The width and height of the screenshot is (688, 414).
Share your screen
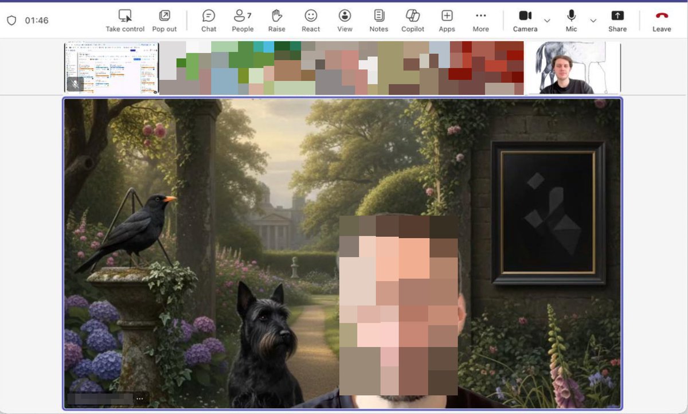(617, 21)
